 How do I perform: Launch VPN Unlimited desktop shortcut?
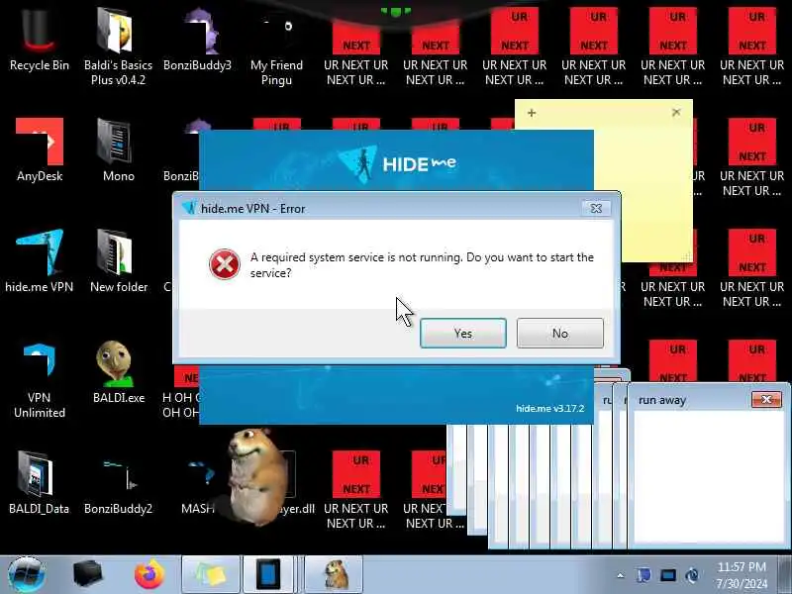(x=40, y=380)
